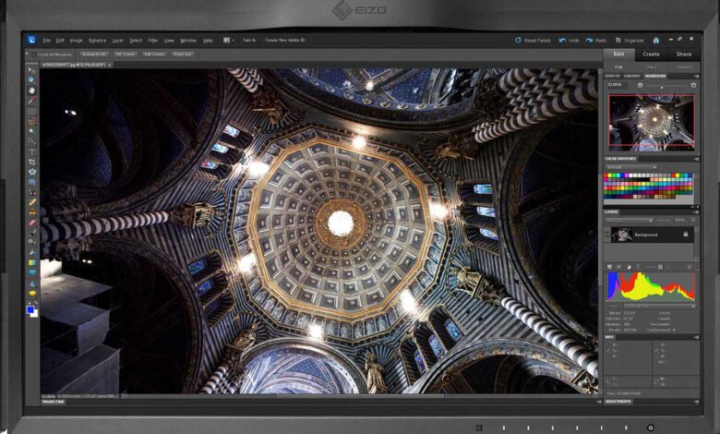This screenshot has height=434, width=720.
Task: Switch to the Create tab
Action: (x=652, y=54)
